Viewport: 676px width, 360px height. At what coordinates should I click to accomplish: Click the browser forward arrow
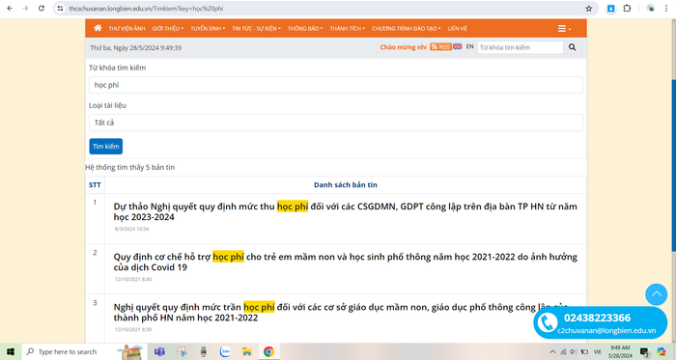pos(25,8)
